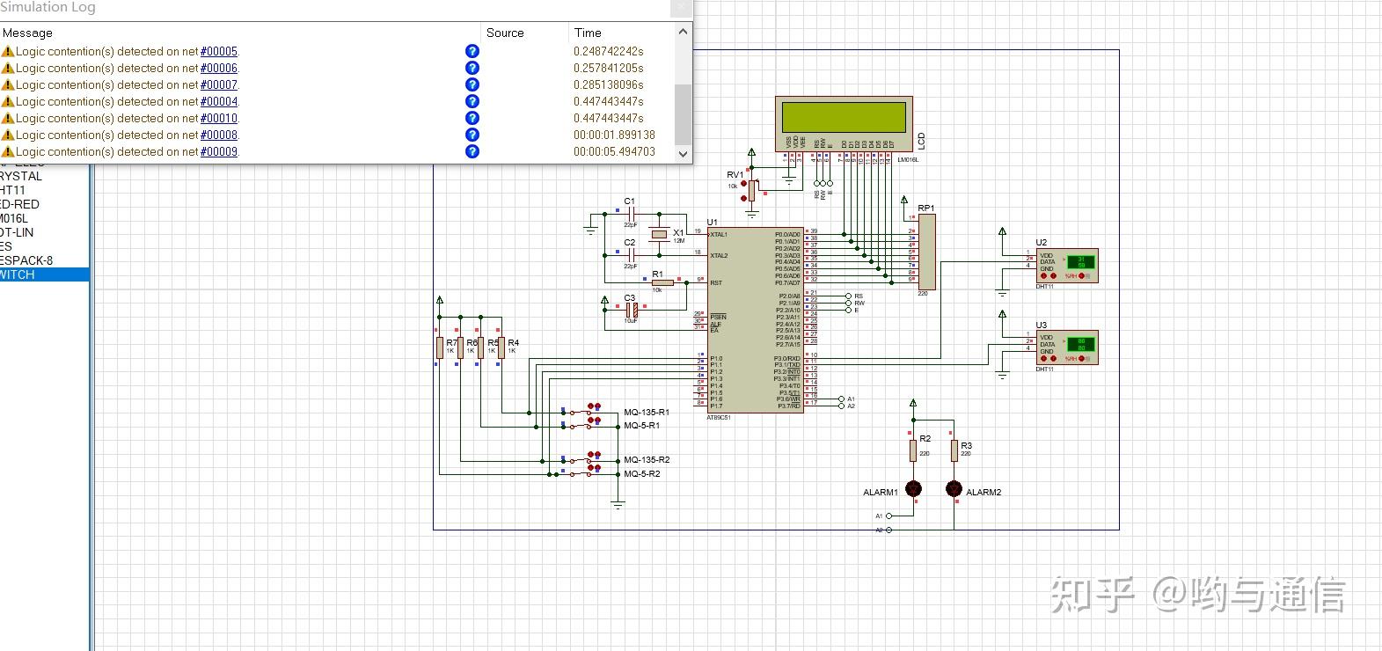This screenshot has height=651, width=1382.
Task: Sort log by Time column header
Action: (621, 33)
